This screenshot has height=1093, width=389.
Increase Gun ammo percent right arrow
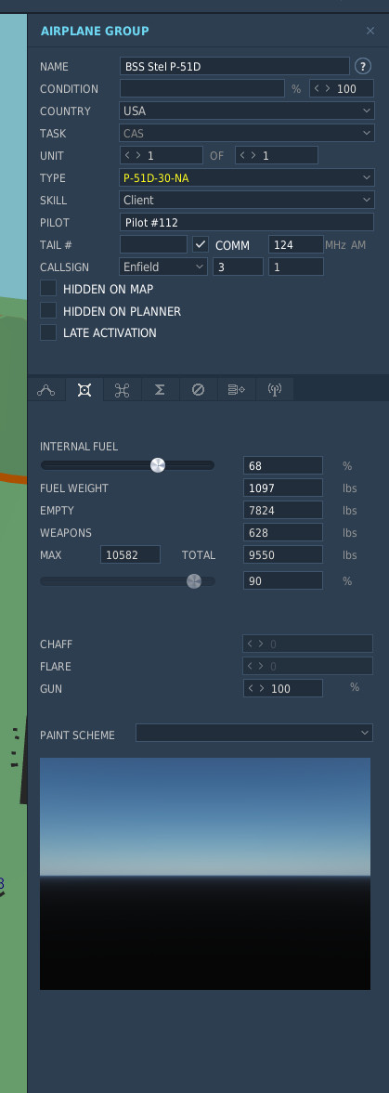(x=262, y=688)
